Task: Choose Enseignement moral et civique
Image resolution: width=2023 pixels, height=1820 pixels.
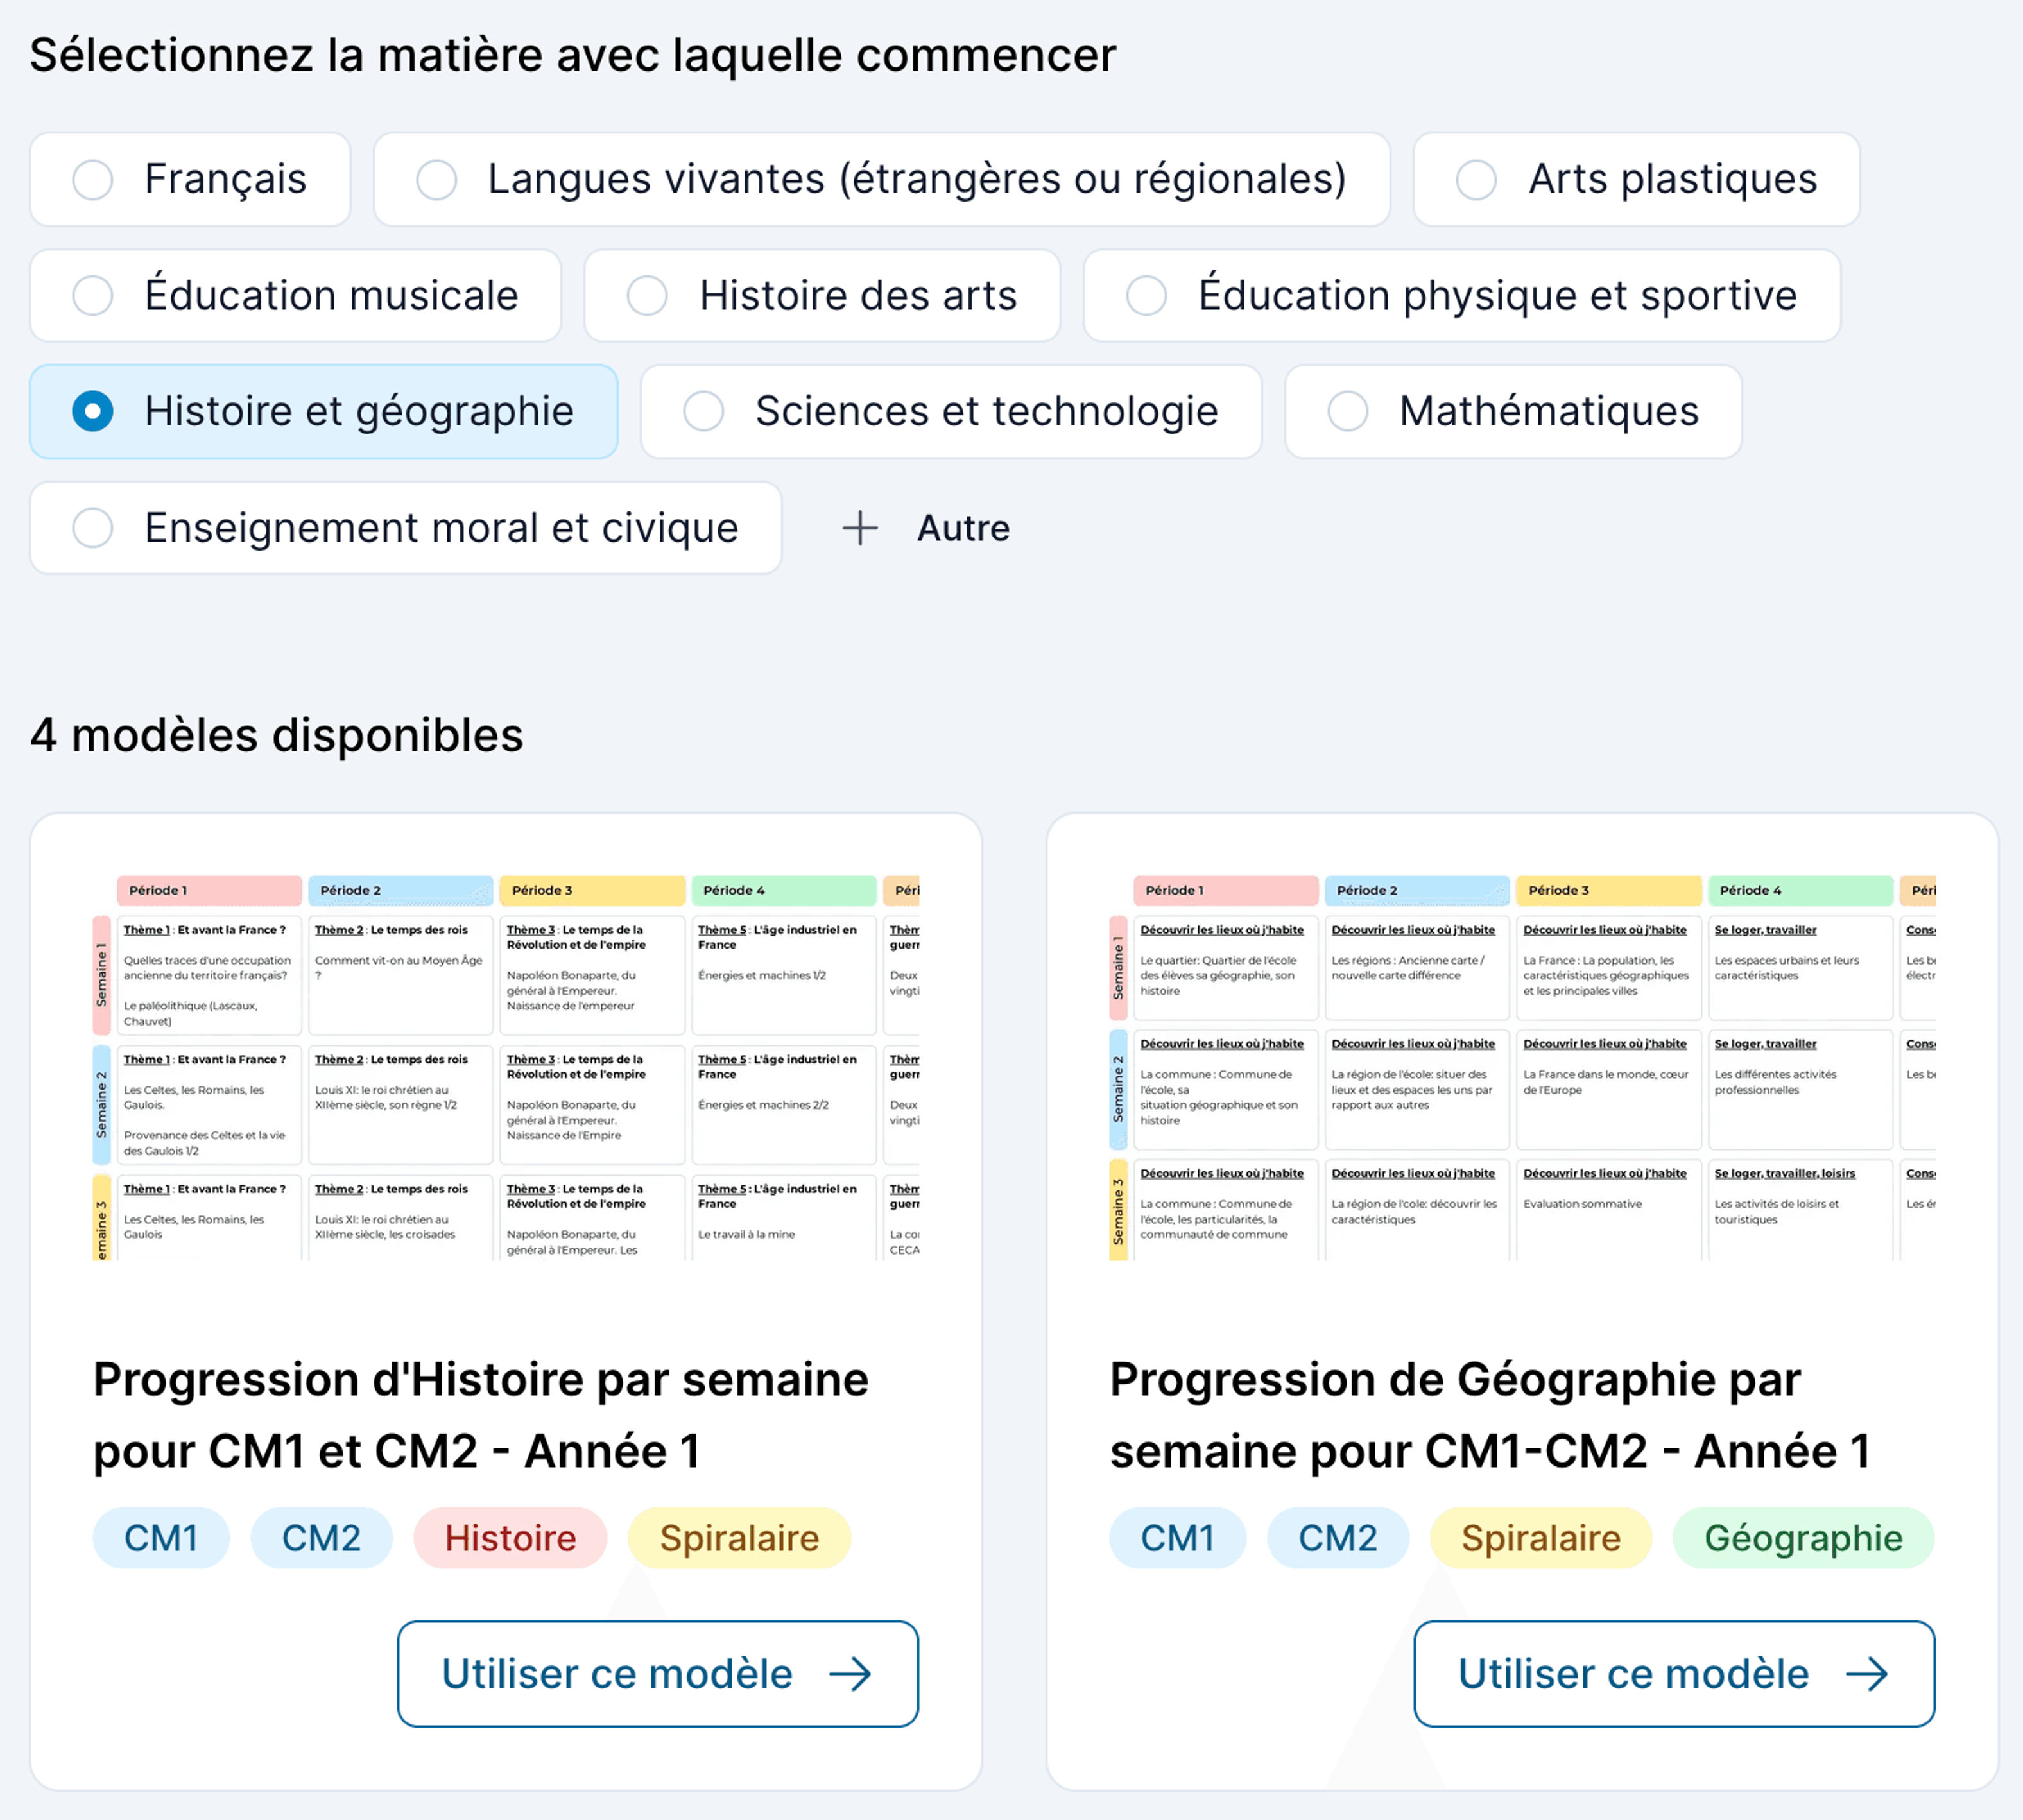Action: (404, 528)
